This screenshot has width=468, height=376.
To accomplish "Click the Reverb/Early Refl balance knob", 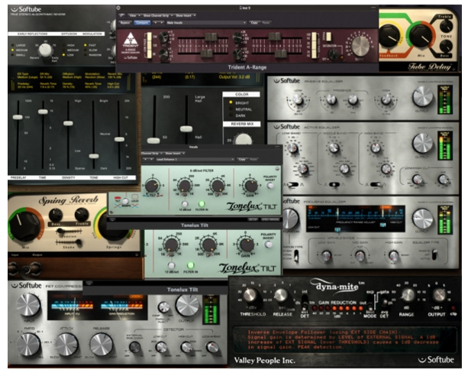I will coord(45,50).
